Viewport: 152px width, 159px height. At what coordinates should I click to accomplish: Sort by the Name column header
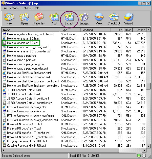[x=30, y=30]
